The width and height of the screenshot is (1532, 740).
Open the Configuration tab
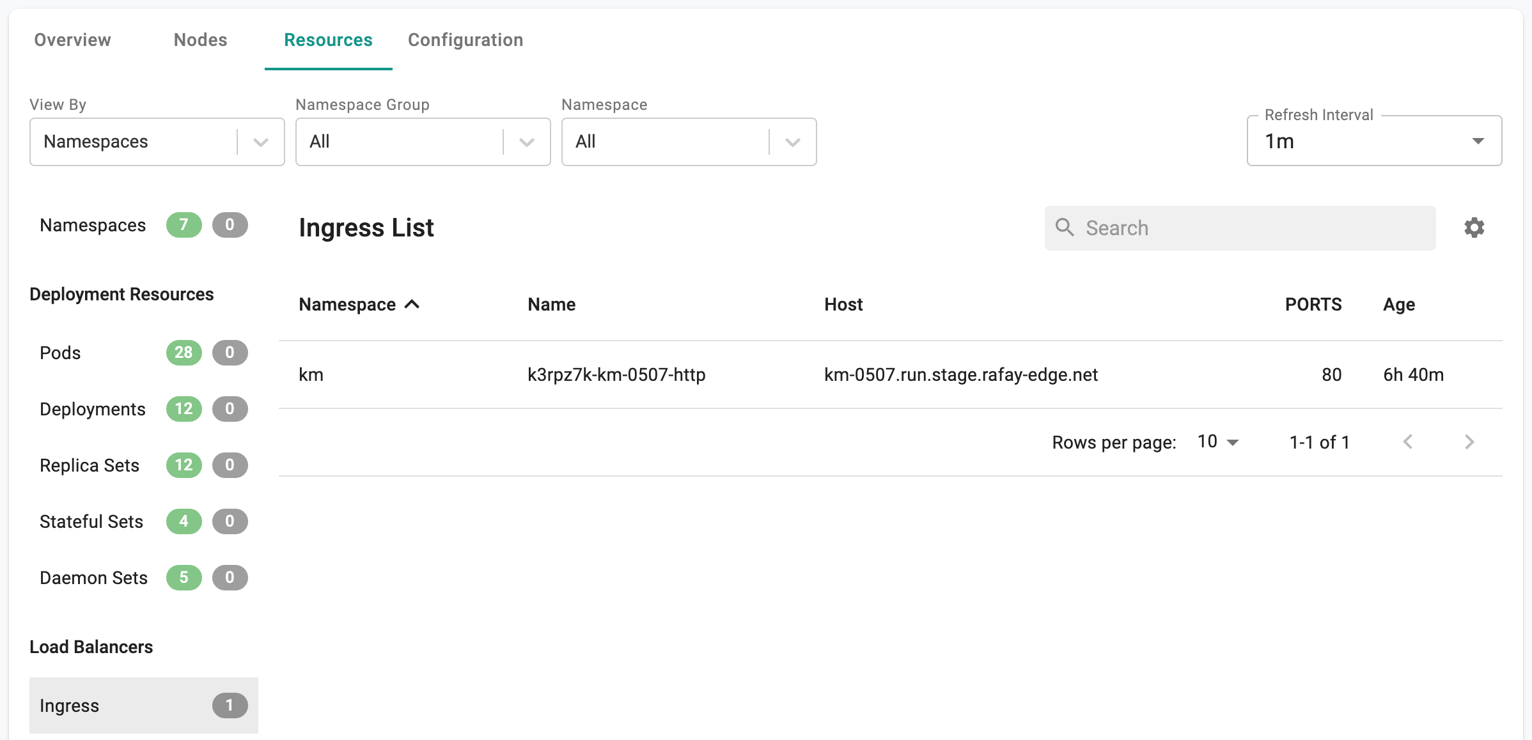tap(465, 40)
